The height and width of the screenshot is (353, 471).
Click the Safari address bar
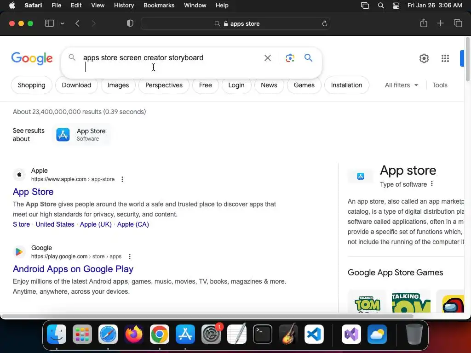[x=235, y=23]
